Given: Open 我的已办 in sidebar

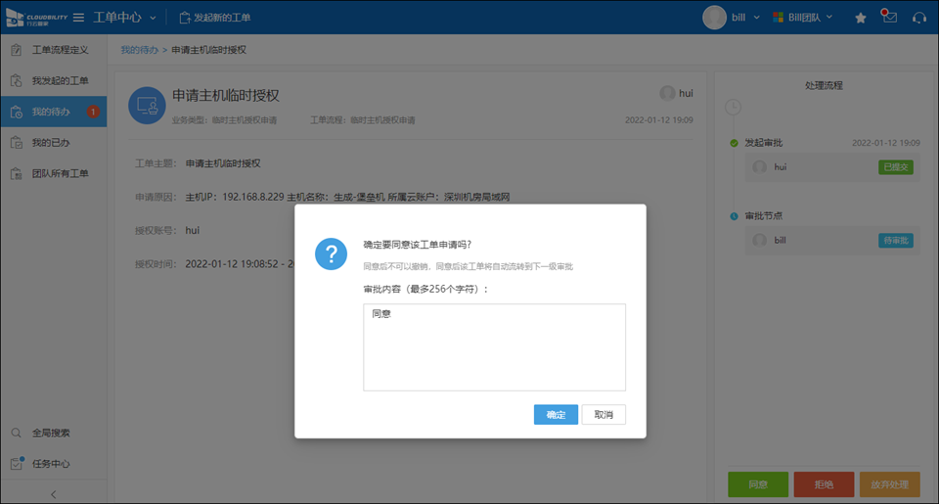Looking at the screenshot, I should pyautogui.click(x=53, y=143).
